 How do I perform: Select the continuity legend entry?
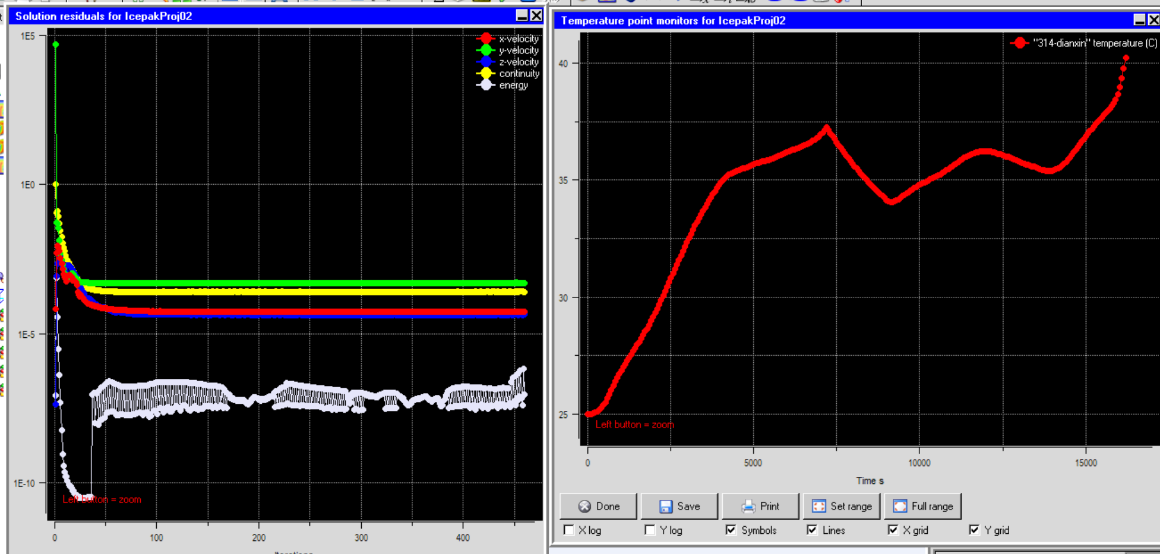coord(508,74)
